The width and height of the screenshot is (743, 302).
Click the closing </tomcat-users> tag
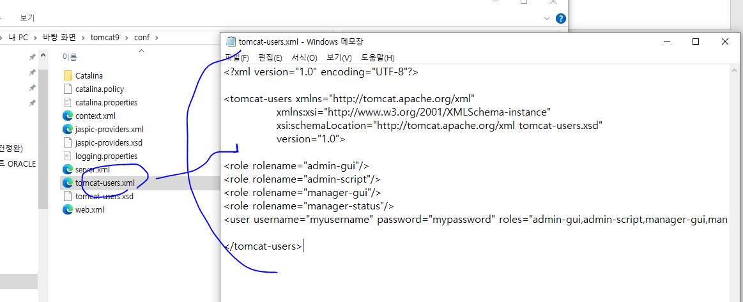click(x=263, y=246)
